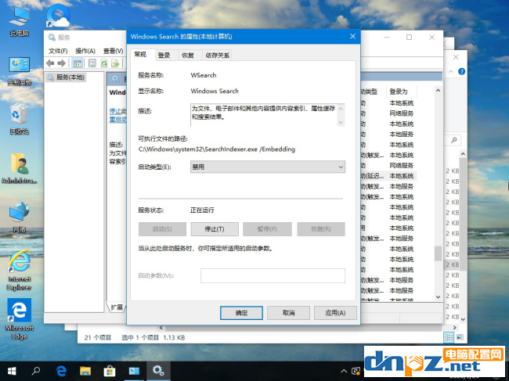
Task: Click inside the 描述 description text box
Action: 264,115
